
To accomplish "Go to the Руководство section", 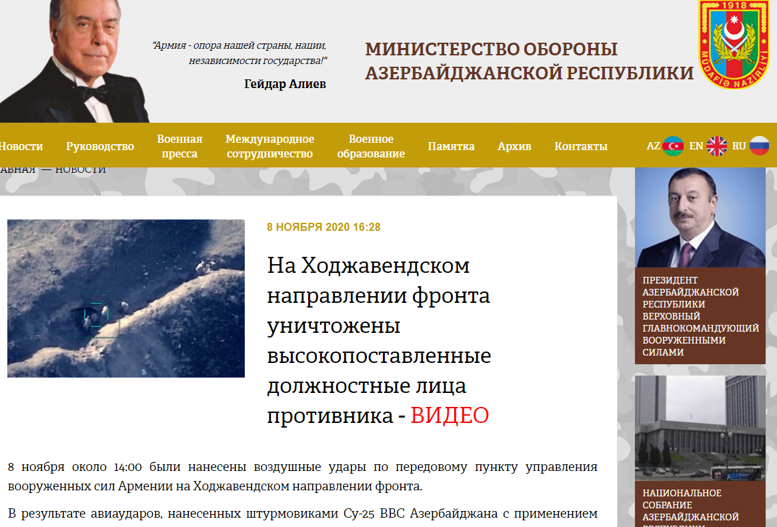I will click(x=100, y=146).
